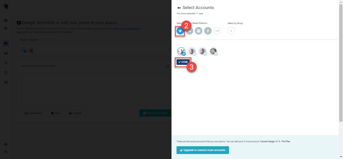
Task: Open the emoji picker smiley icon
Action: tap(167, 66)
